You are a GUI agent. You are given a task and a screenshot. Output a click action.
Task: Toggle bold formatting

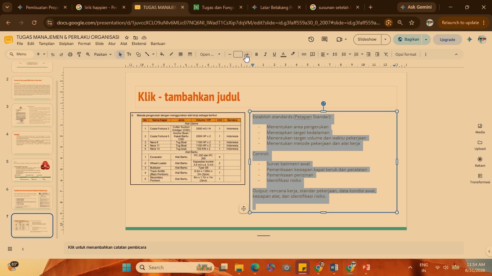coord(256,54)
